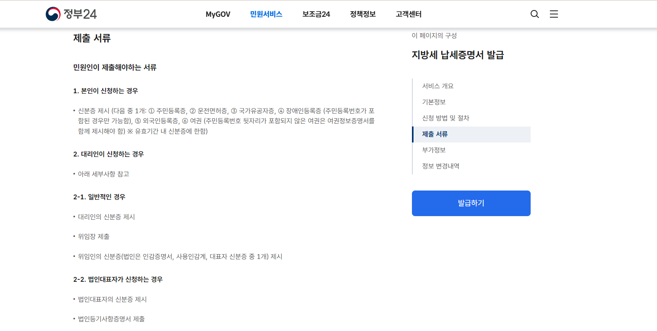The image size is (657, 331).
Task: Click the '2. 대리인이 신청하는 경우' heading
Action: tap(108, 154)
